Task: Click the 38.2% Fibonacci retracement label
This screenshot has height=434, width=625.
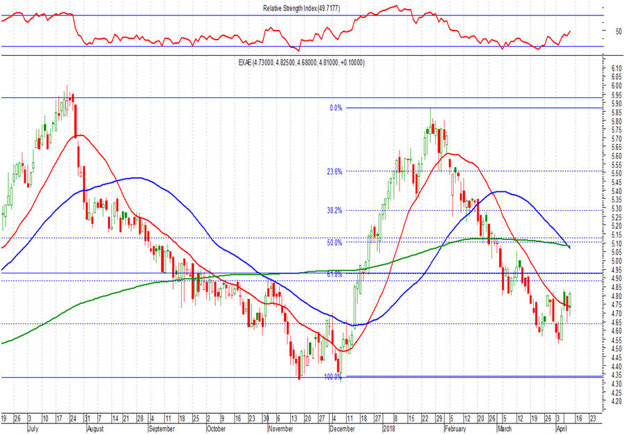Action: coord(334,211)
